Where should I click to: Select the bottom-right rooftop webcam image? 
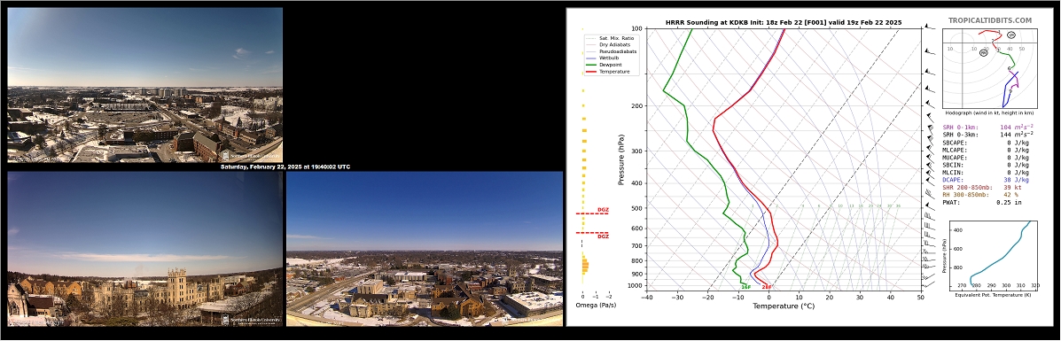pos(425,249)
